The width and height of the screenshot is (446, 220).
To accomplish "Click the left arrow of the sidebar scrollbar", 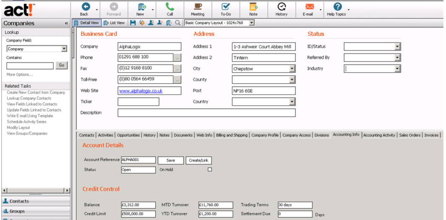I will click(5, 191).
